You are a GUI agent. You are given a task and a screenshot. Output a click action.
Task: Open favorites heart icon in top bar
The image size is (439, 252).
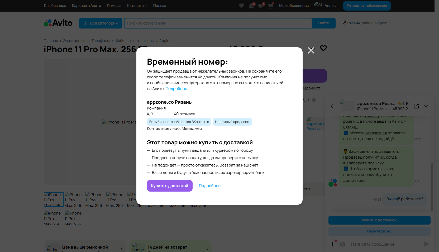click(241, 6)
